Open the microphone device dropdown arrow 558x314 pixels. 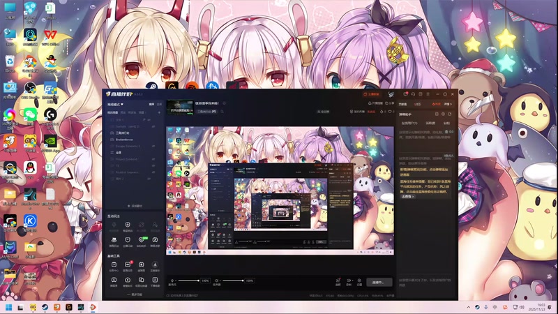tap(176, 281)
